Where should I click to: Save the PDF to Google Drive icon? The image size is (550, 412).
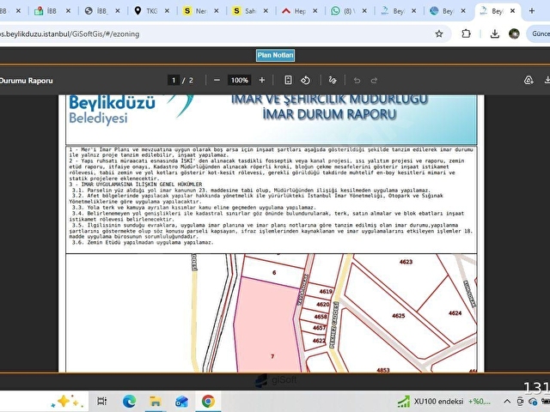(x=529, y=80)
